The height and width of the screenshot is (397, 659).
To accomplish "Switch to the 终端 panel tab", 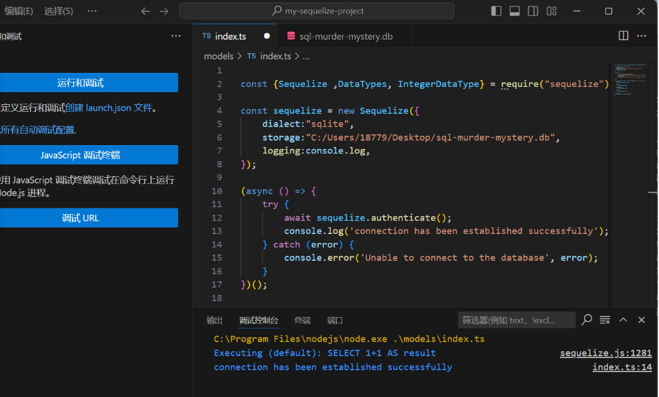I will 303,320.
